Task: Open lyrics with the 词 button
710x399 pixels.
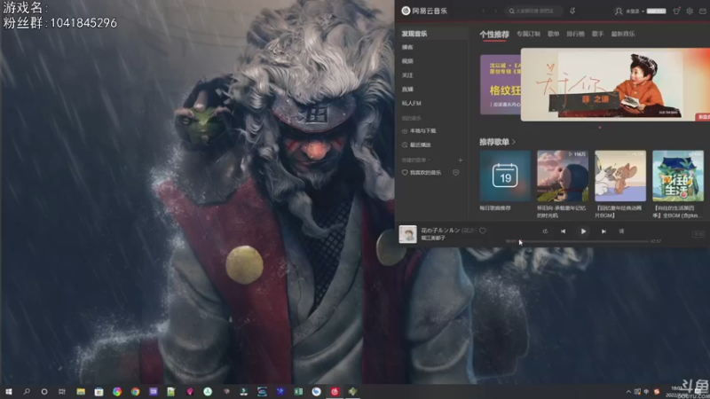Action: [621, 231]
